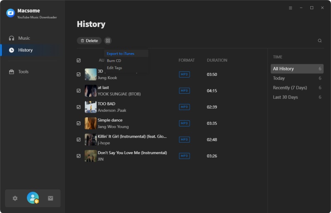Click MP3 format badge for TOO BAD
The image size is (331, 213).
click(x=184, y=107)
